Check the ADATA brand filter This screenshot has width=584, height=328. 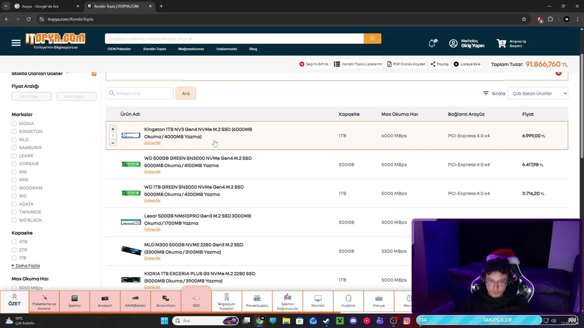click(14, 204)
